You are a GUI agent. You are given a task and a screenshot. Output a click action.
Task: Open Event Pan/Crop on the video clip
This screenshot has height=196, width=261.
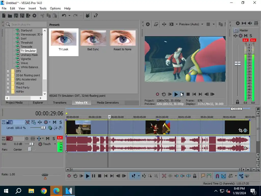coord(240,130)
